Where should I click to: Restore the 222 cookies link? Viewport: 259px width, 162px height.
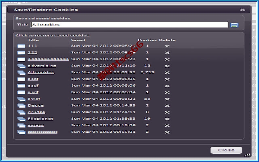pos(32,53)
